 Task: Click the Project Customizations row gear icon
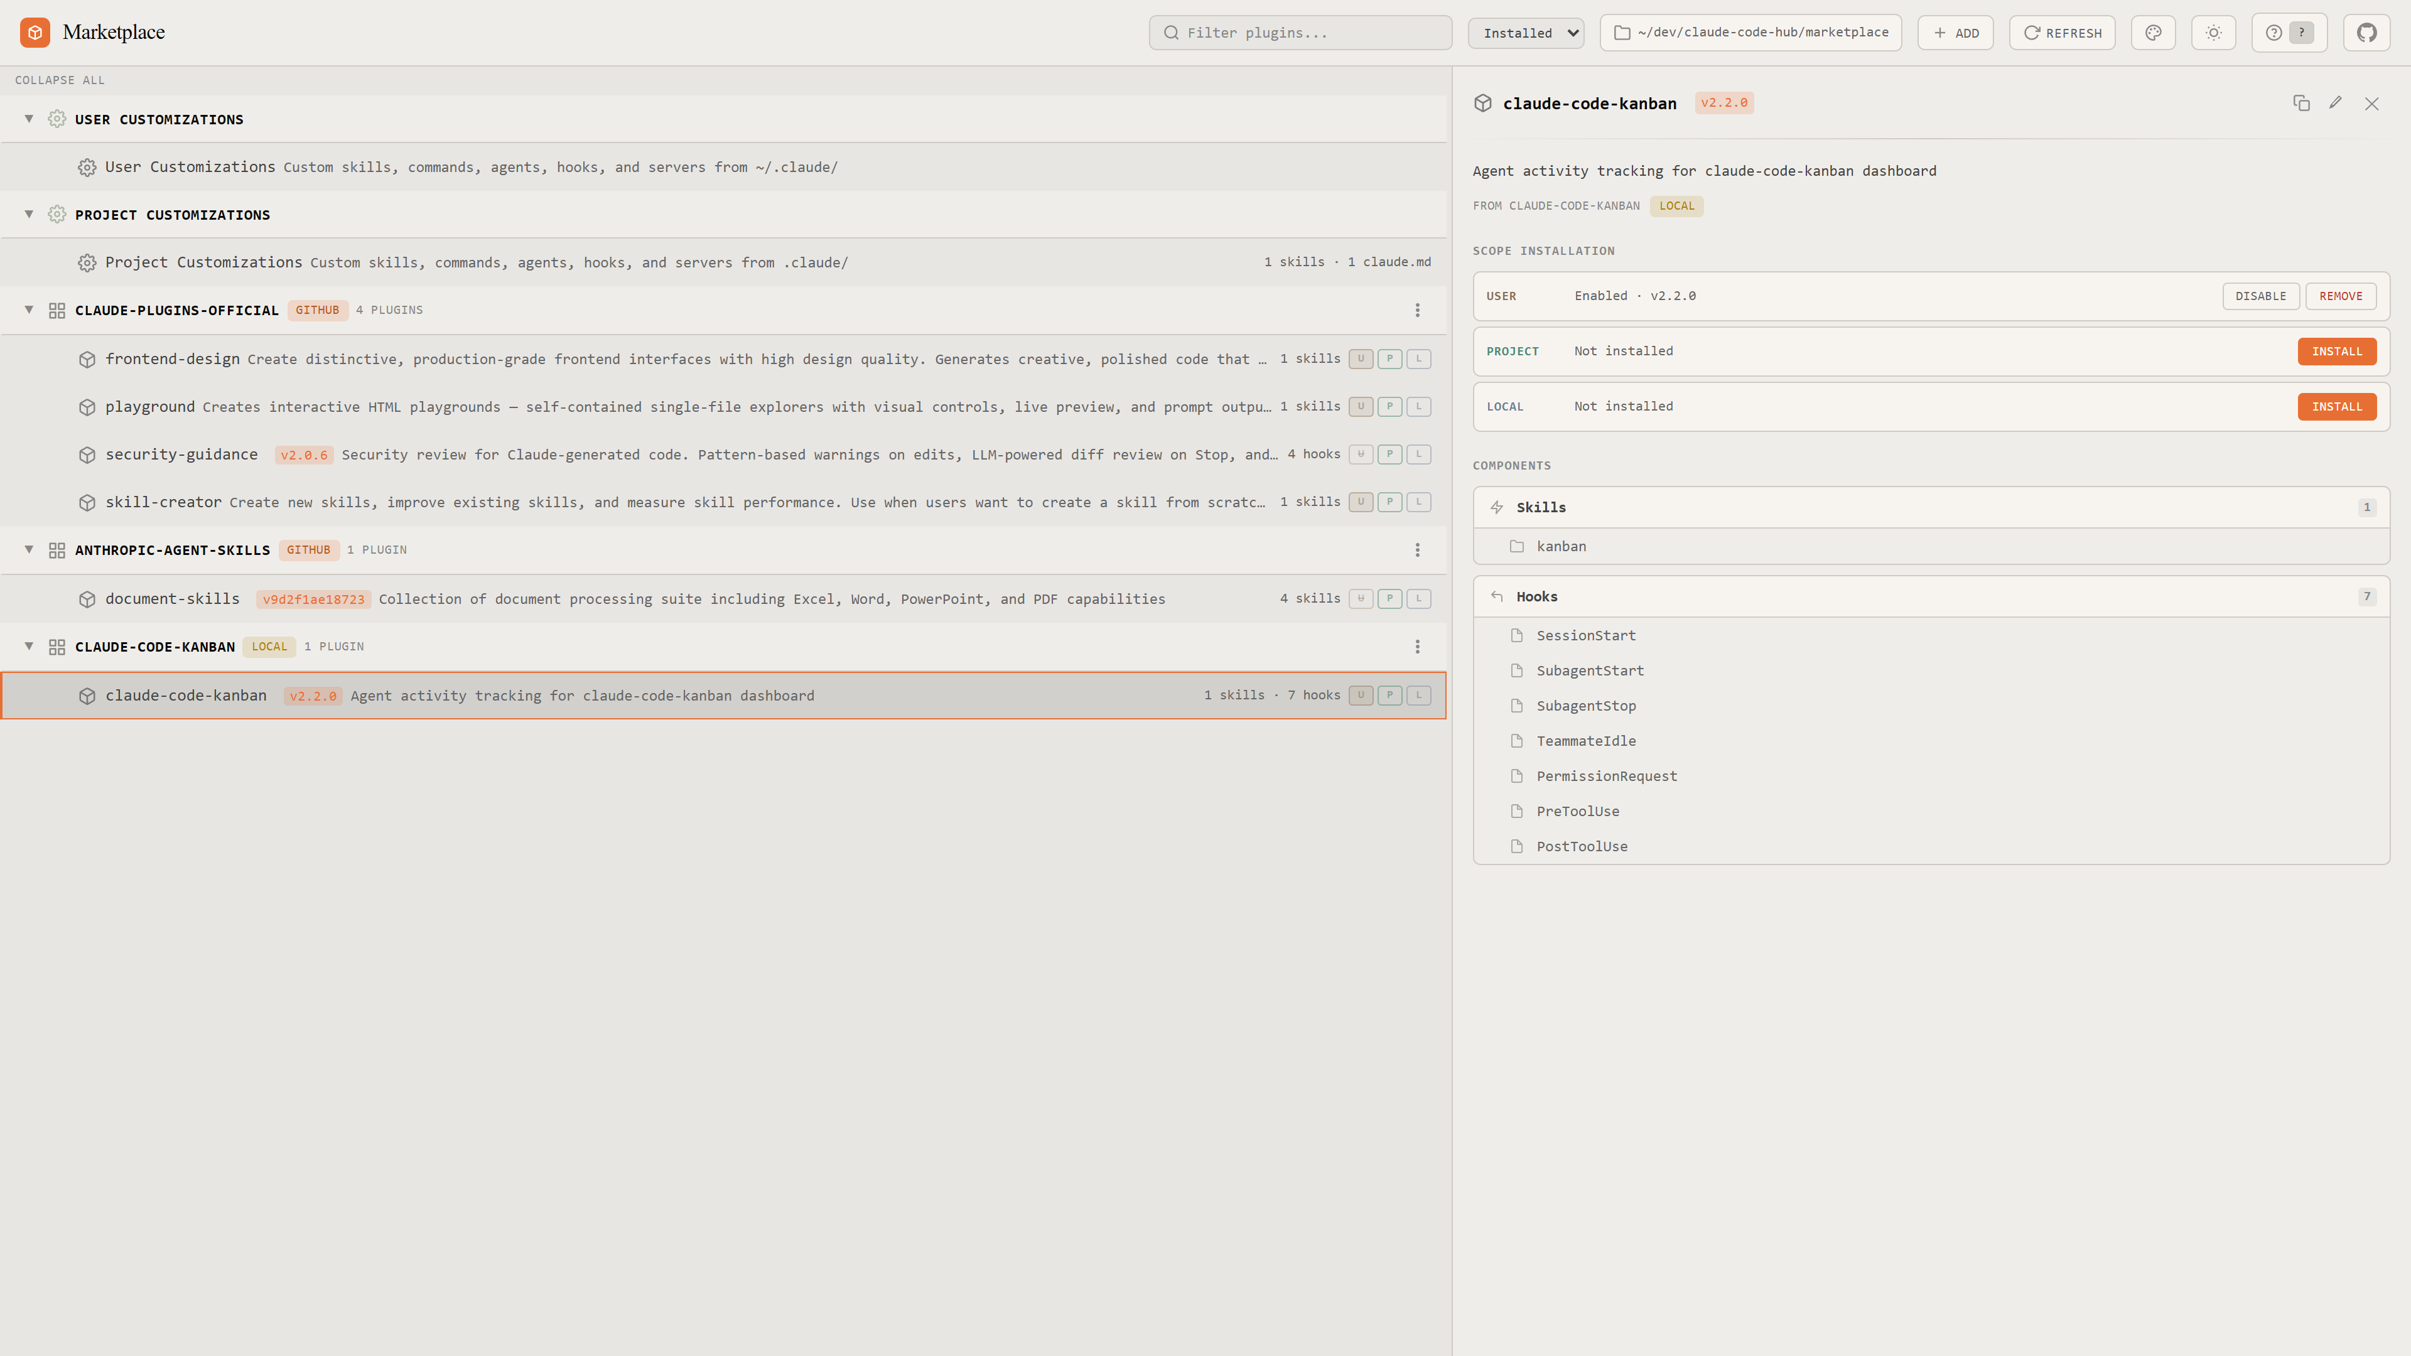87,263
